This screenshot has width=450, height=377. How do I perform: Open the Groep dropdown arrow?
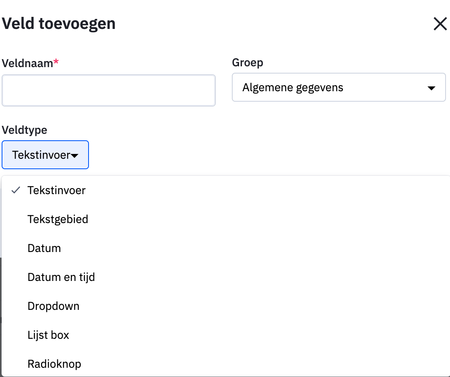point(431,87)
